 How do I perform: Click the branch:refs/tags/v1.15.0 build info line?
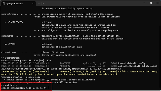(x=61, y=69)
